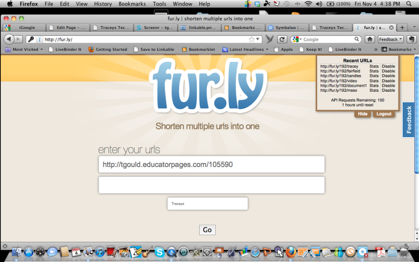Click Firefox icon in the Dock
This screenshot has height=262, width=419.
[x=291, y=252]
